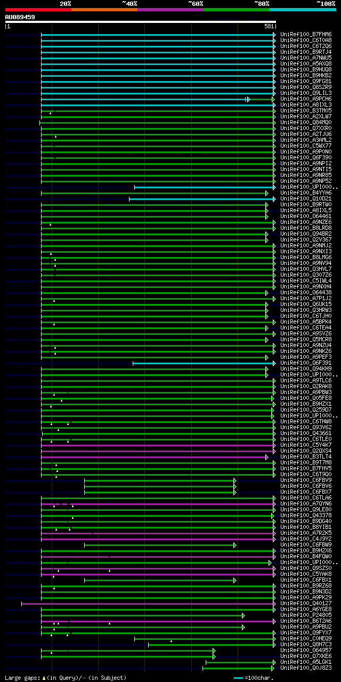Choose the UniRef100_B4YYA6 entry
This screenshot has height=682, width=341.
[306, 192]
